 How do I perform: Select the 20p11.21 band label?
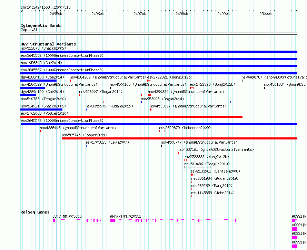(29, 30)
